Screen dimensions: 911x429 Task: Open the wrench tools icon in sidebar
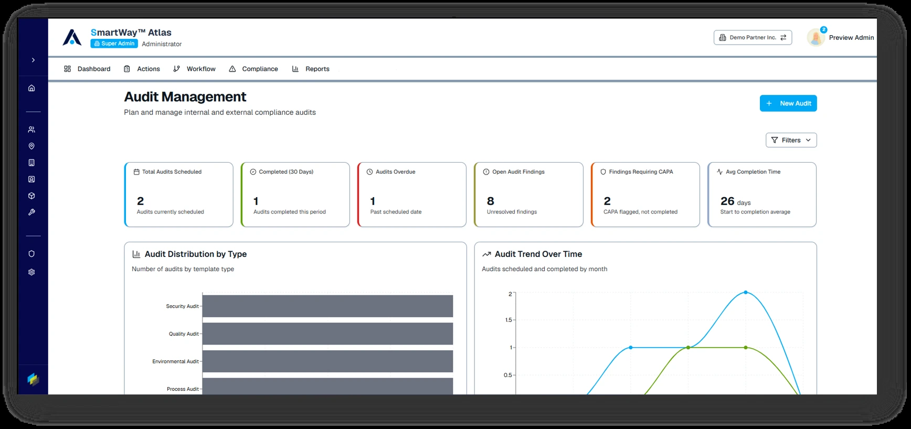pos(31,212)
